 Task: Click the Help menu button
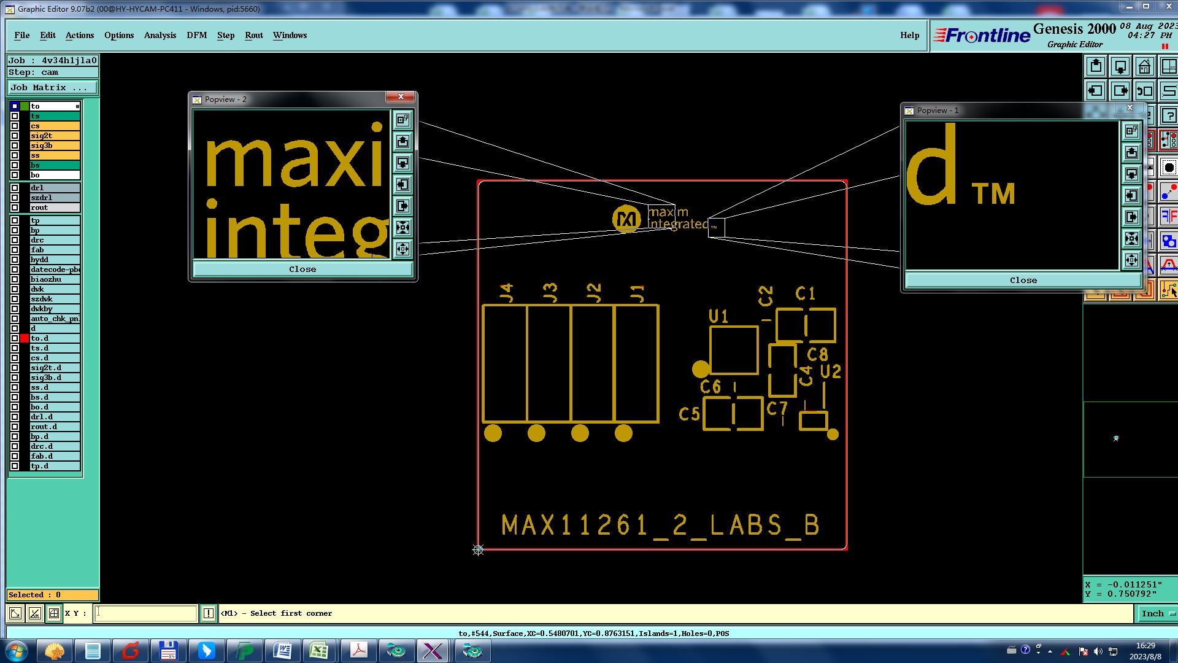point(909,36)
